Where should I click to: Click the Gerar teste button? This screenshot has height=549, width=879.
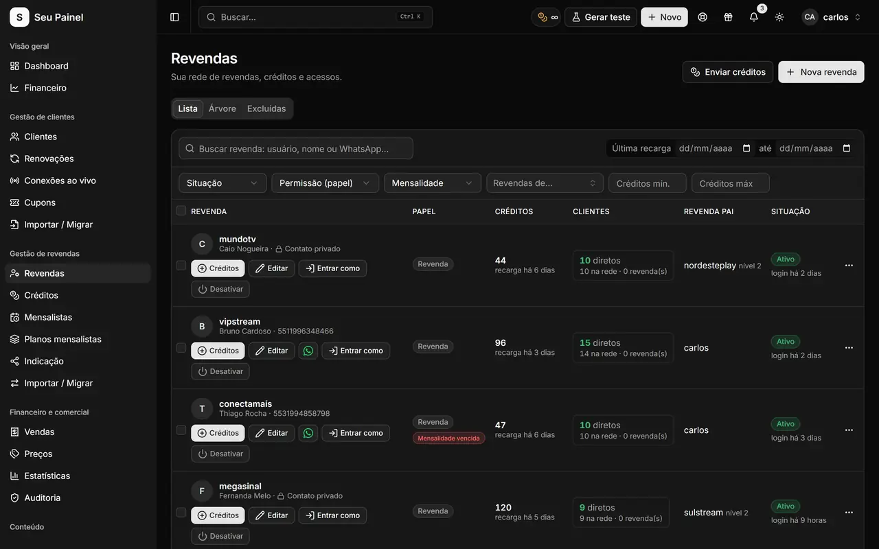pyautogui.click(x=601, y=17)
